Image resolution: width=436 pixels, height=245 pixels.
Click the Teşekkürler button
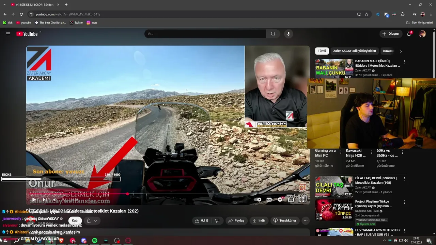pos(285,220)
